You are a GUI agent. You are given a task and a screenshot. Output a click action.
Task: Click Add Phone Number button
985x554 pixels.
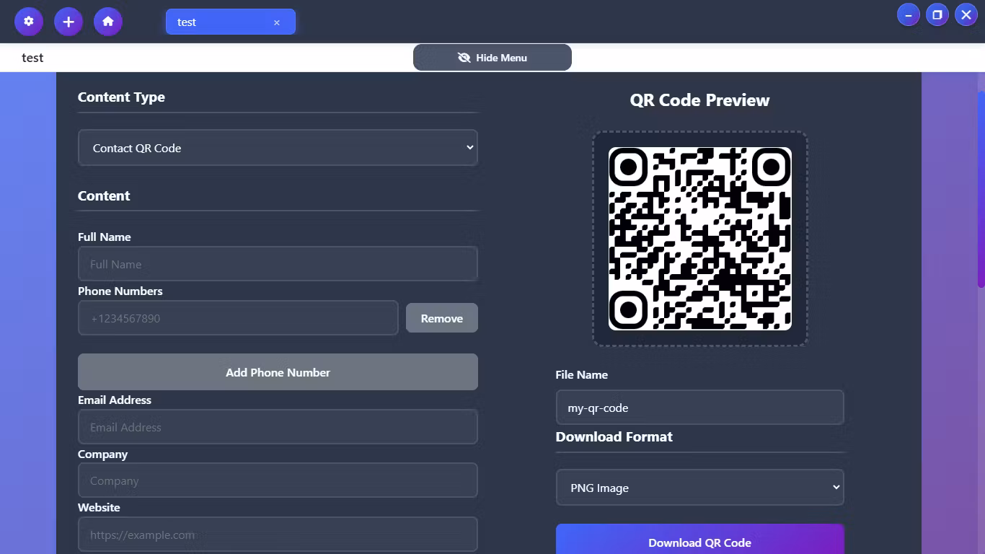click(278, 372)
